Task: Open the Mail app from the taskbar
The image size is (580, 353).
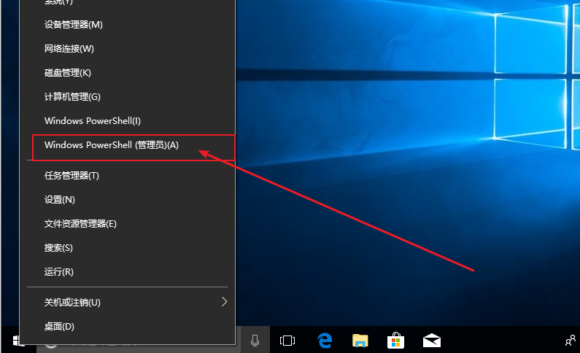Action: point(432,340)
